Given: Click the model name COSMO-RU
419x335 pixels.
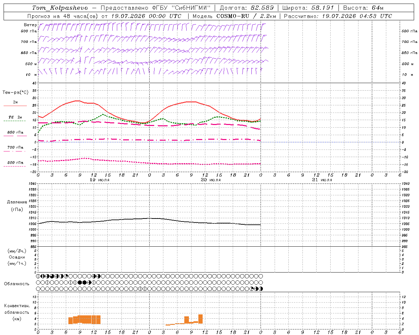Looking at the screenshot, I should click(x=233, y=16).
